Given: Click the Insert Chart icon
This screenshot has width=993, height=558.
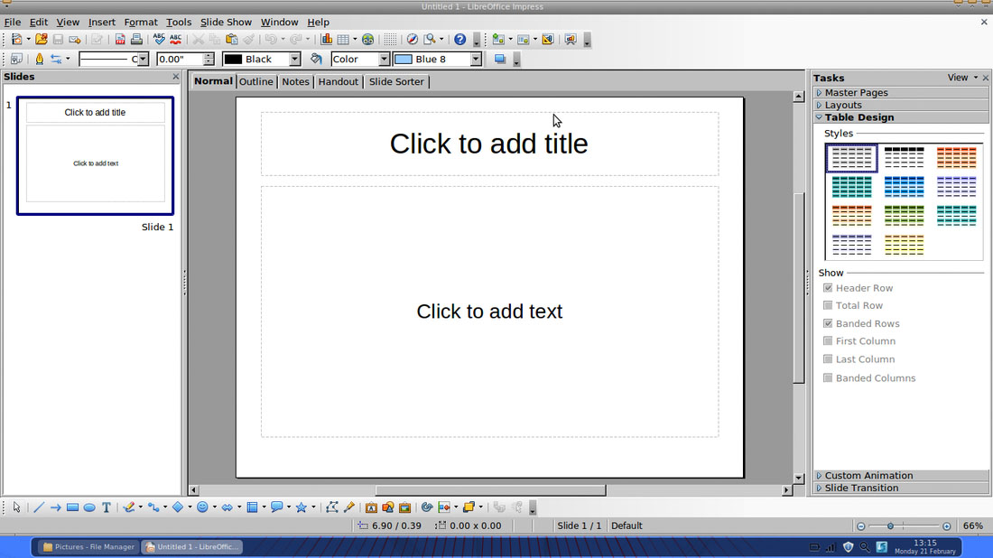Looking at the screenshot, I should click(327, 40).
